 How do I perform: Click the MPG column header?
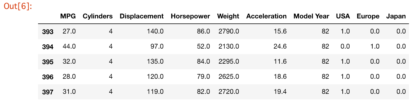click(x=68, y=16)
